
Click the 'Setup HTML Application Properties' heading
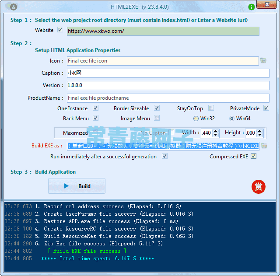pos(78,50)
